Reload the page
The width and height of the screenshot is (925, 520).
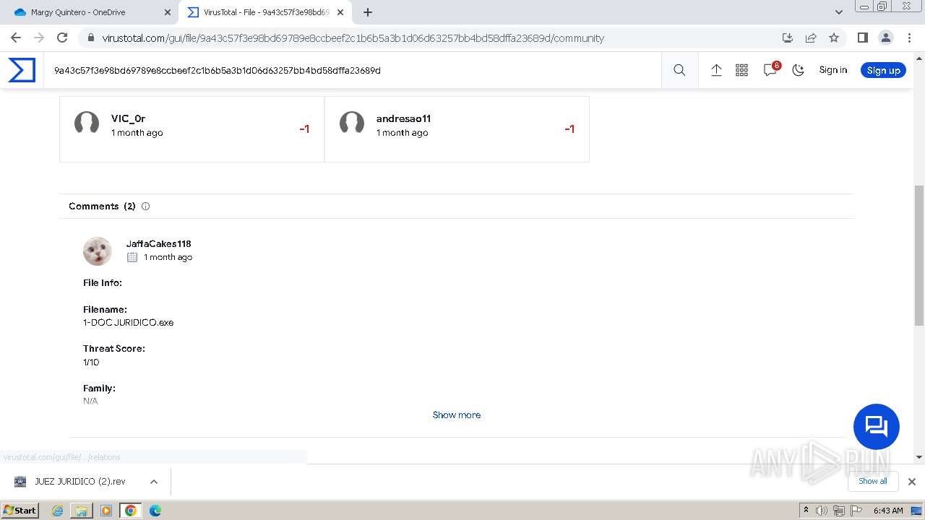point(62,38)
